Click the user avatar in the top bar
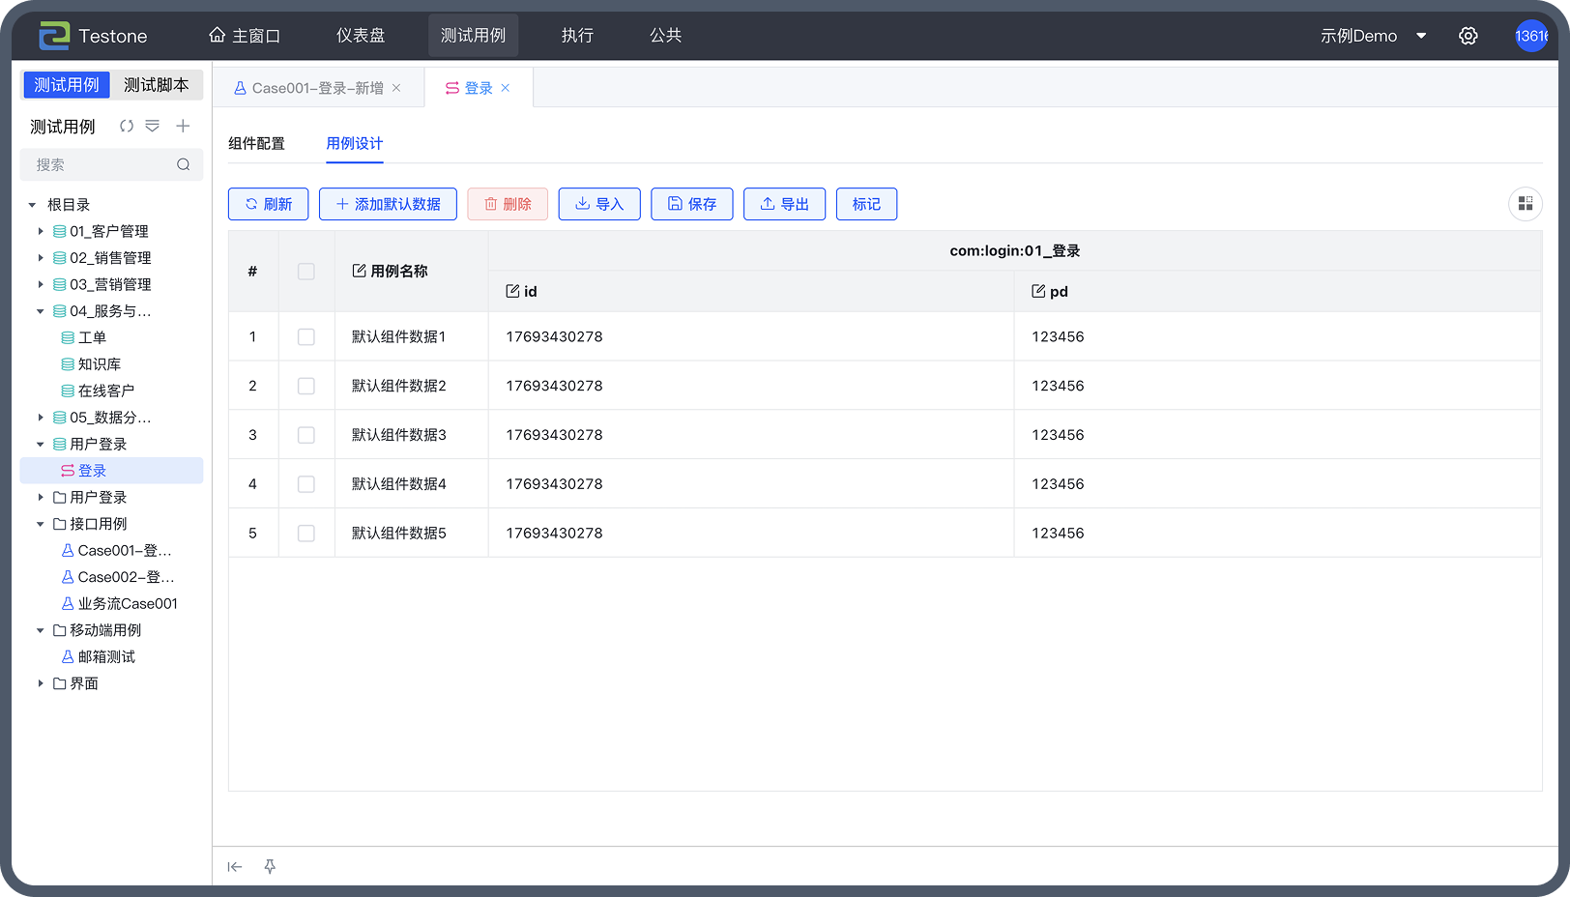The image size is (1570, 897). pos(1530,36)
